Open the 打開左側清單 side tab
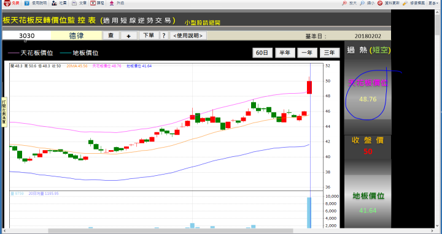This screenshot has width=442, height=234. click(4, 112)
